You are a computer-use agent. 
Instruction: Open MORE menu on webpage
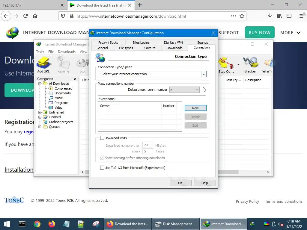(290, 33)
